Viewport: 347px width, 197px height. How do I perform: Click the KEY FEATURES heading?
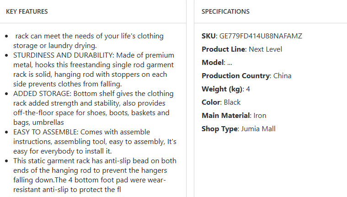[x=27, y=11]
